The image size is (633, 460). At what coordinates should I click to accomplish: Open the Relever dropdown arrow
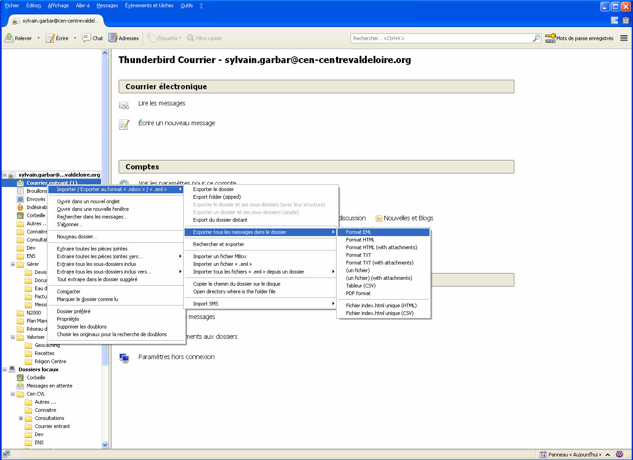(x=38, y=38)
